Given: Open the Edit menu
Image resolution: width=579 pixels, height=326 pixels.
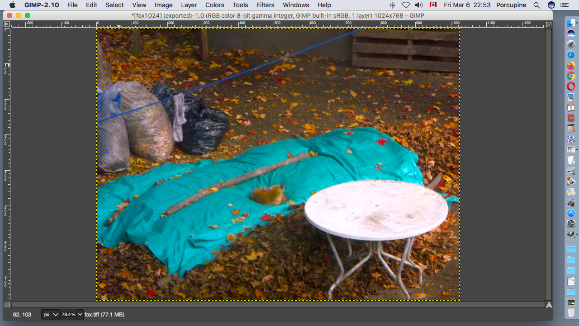Looking at the screenshot, I should pyautogui.click(x=91, y=5).
